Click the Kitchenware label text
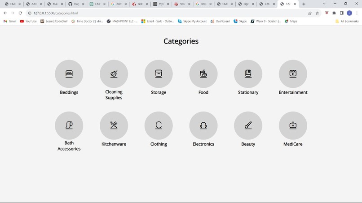The width and height of the screenshot is (362, 203). click(114, 144)
